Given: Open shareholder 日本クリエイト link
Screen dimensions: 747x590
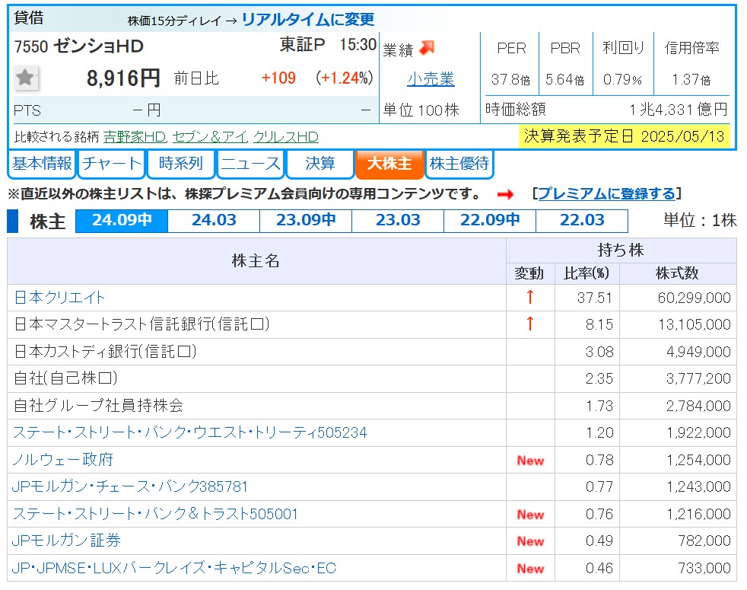Looking at the screenshot, I should (x=59, y=297).
